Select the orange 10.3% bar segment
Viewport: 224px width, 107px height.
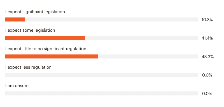[x=15, y=19]
